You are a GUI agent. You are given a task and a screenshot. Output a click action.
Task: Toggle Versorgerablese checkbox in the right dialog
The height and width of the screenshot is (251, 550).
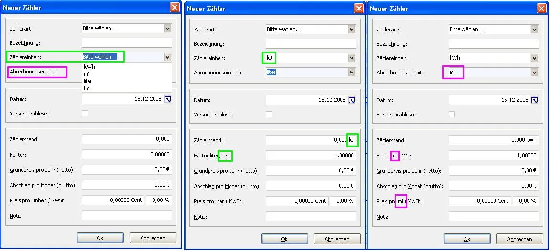click(451, 115)
